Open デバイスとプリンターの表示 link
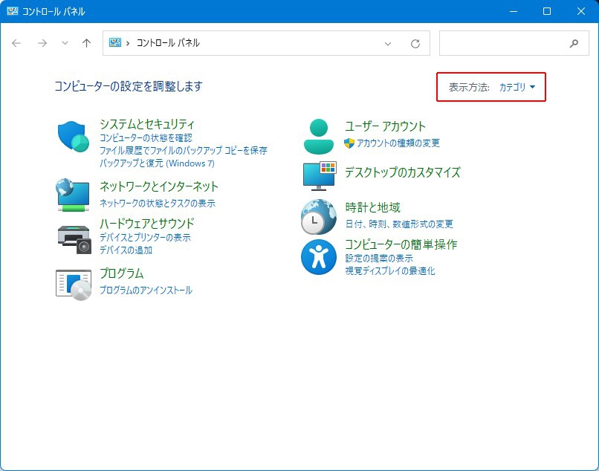 (x=145, y=238)
